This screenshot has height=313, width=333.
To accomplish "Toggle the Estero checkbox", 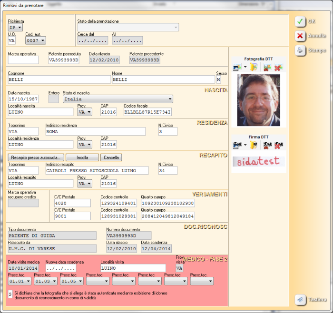I will tap(54, 99).
